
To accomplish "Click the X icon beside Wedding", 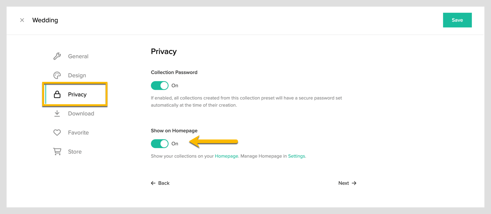I will (x=22, y=20).
